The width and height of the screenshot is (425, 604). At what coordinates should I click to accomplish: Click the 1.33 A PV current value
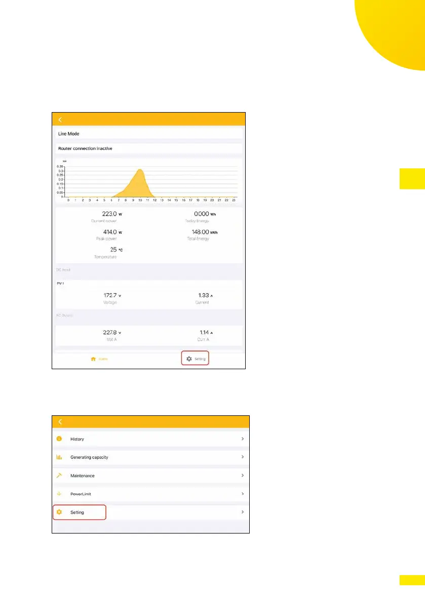pyautogui.click(x=205, y=295)
